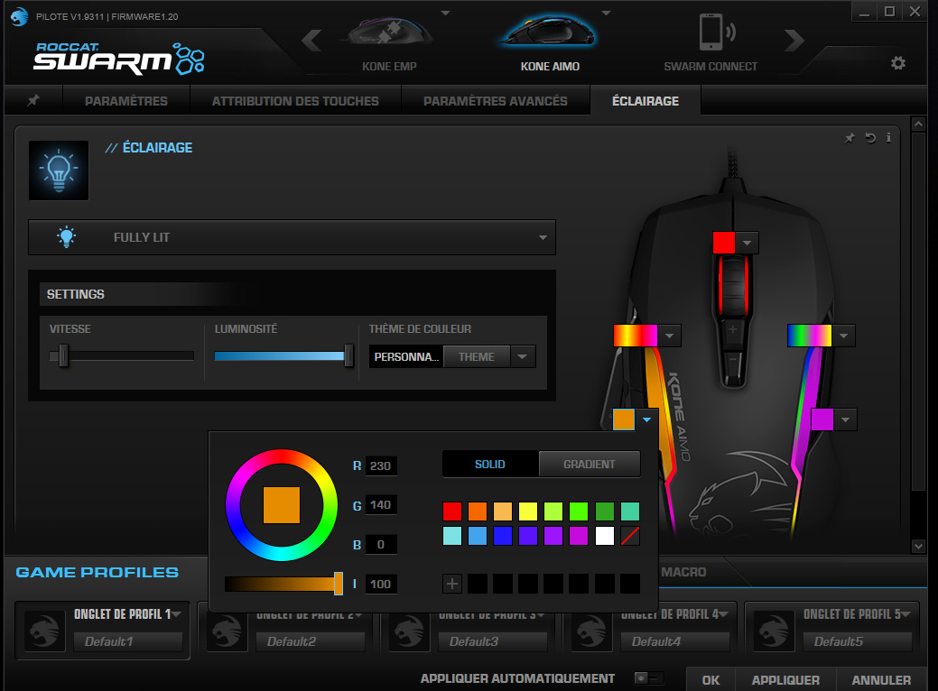Pick the yellow preset swatch
938x691 pixels.
point(528,511)
